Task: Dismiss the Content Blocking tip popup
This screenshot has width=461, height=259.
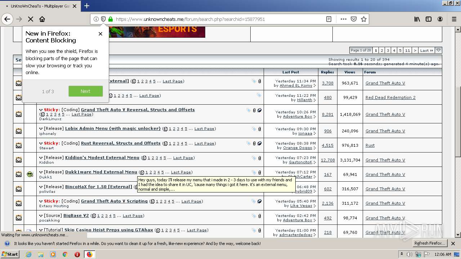Action: click(100, 34)
